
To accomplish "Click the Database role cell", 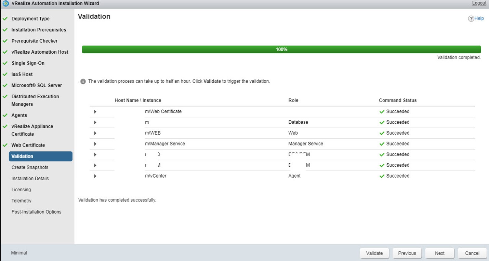I will [x=298, y=122].
